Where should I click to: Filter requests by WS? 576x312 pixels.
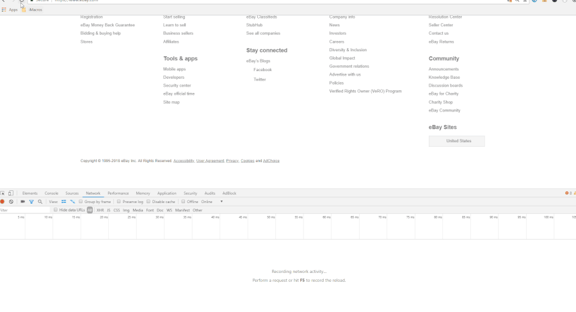169,210
